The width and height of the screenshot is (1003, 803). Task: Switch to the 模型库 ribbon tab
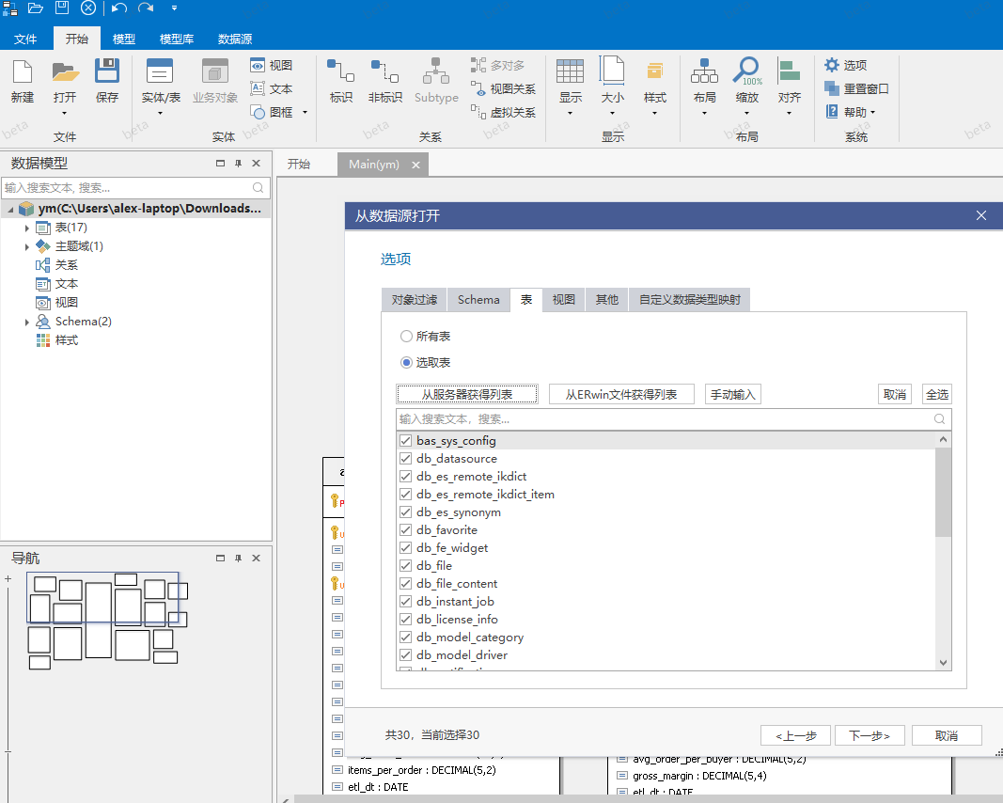tap(177, 39)
